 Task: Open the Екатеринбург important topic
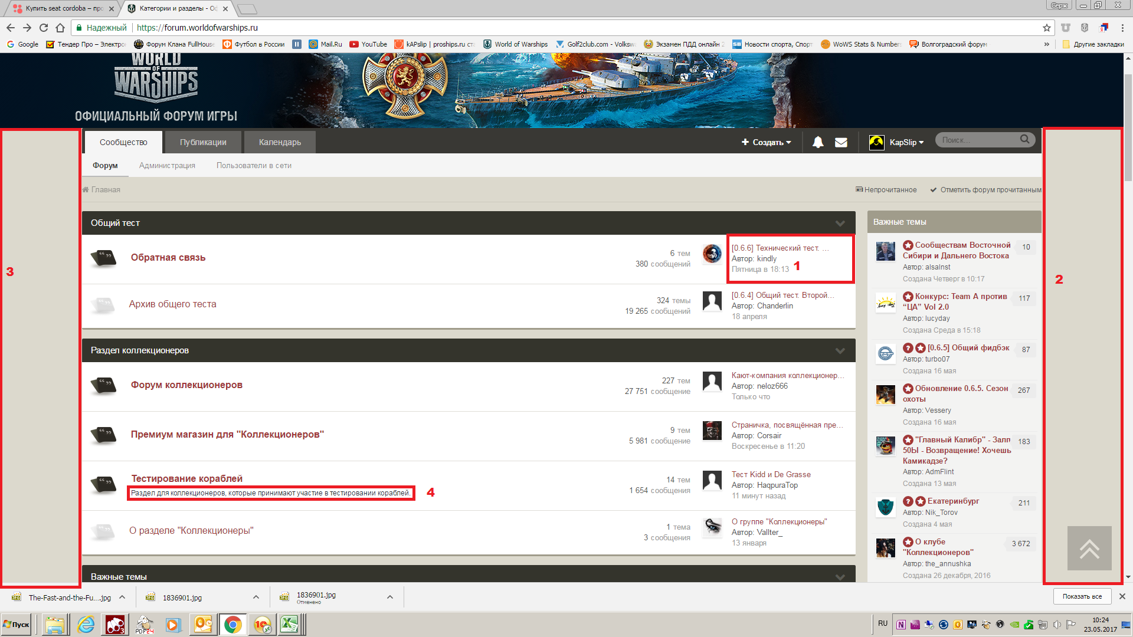(953, 501)
